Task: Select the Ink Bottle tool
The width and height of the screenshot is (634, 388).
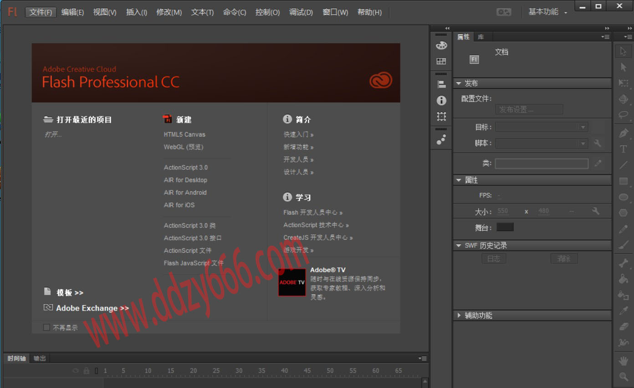Action: point(623,295)
